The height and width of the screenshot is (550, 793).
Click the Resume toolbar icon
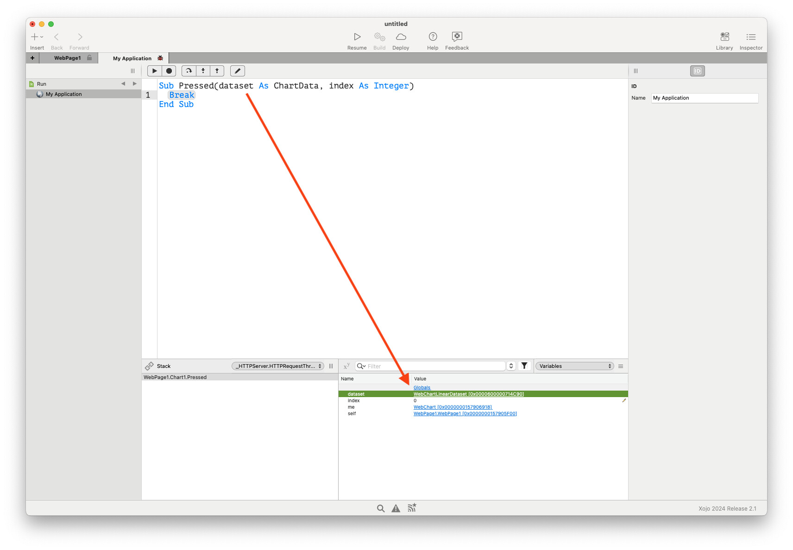pyautogui.click(x=357, y=37)
